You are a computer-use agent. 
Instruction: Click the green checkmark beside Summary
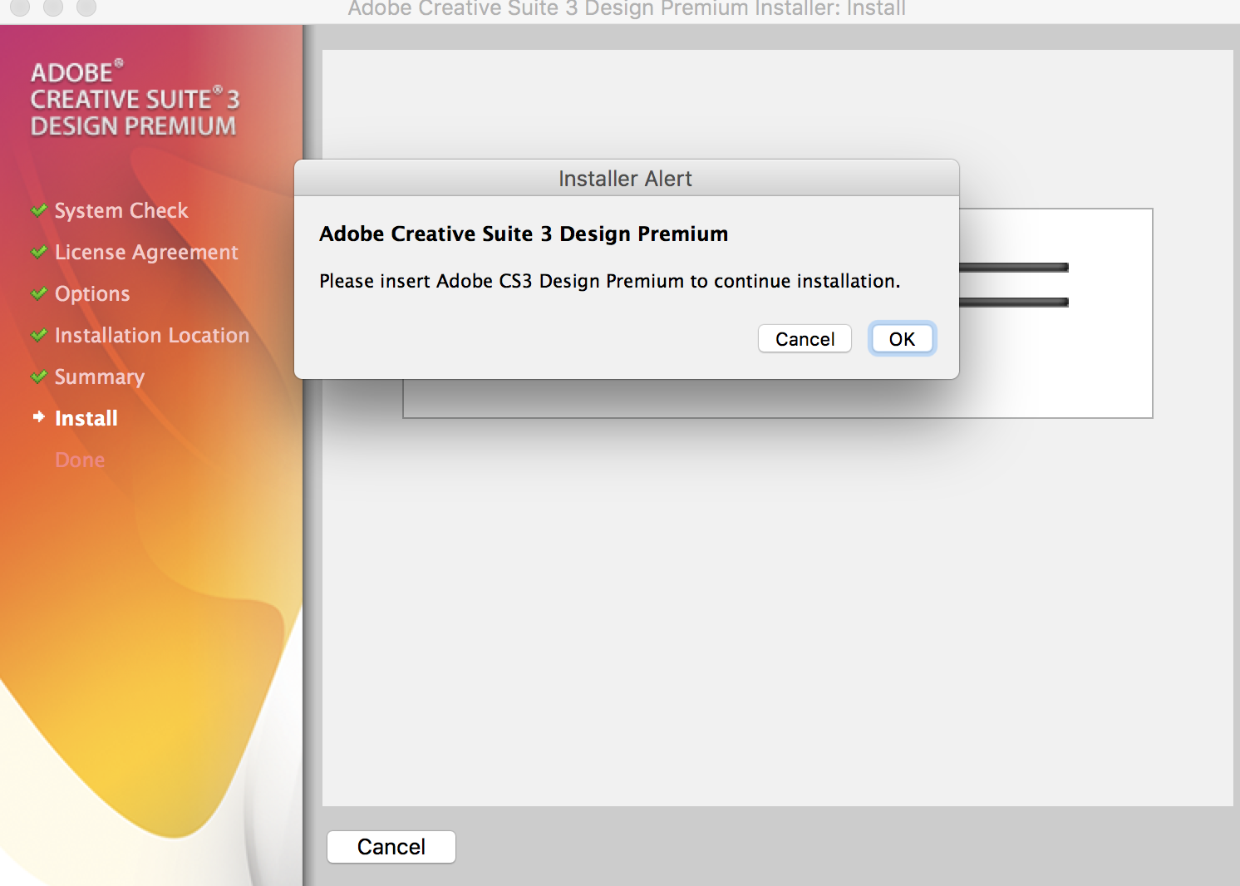click(38, 377)
